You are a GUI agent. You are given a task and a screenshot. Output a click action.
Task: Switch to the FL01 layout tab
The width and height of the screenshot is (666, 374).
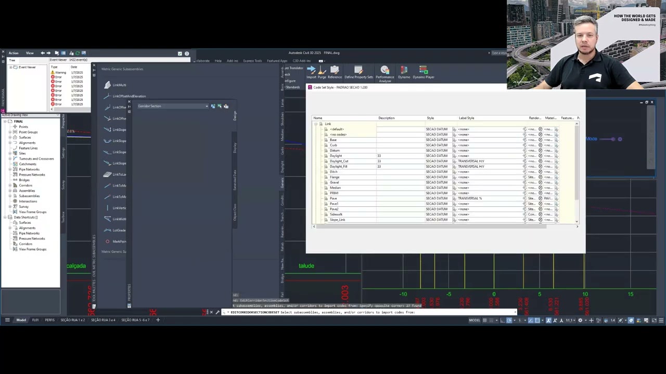click(35, 320)
